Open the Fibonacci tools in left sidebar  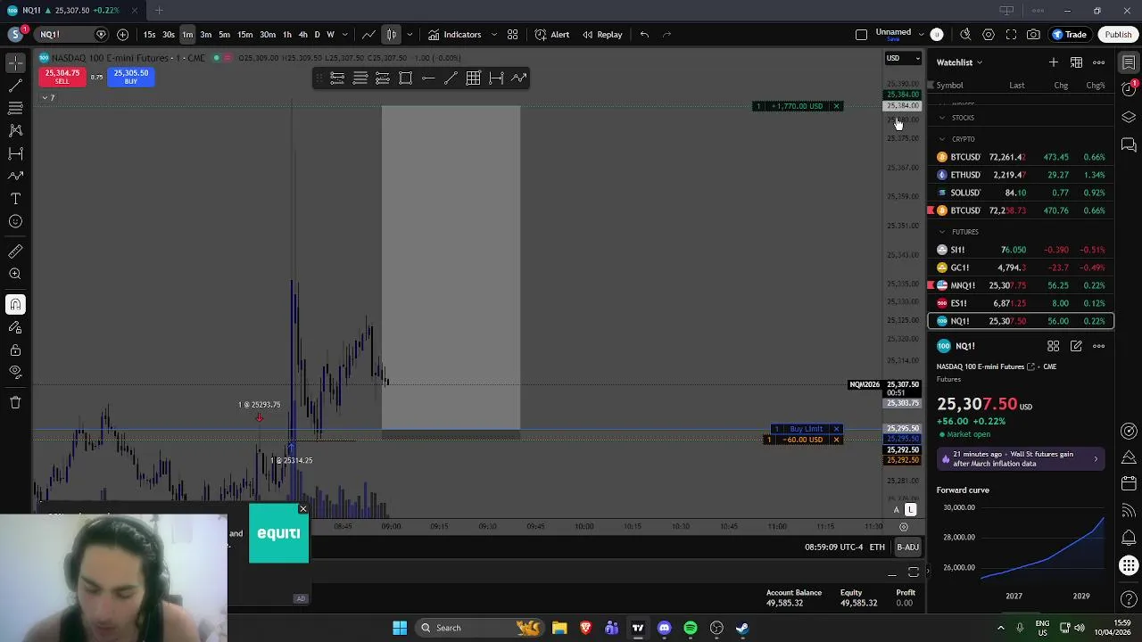(x=15, y=108)
